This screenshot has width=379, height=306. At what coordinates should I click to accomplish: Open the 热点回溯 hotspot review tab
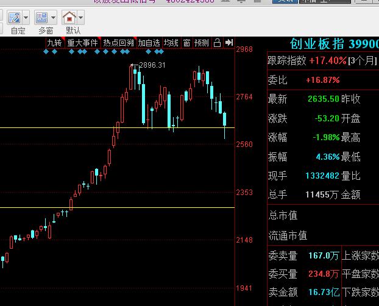118,43
